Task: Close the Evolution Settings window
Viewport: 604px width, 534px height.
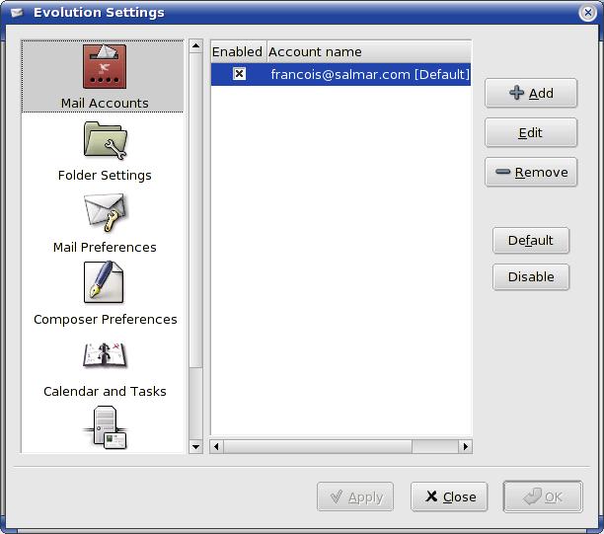Action: [x=588, y=13]
